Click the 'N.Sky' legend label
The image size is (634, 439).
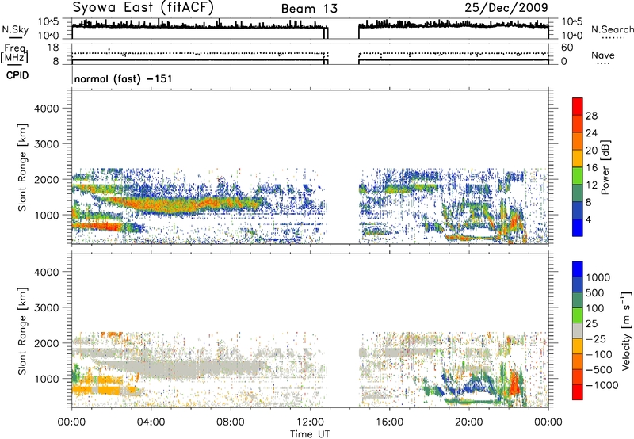pos(15,30)
